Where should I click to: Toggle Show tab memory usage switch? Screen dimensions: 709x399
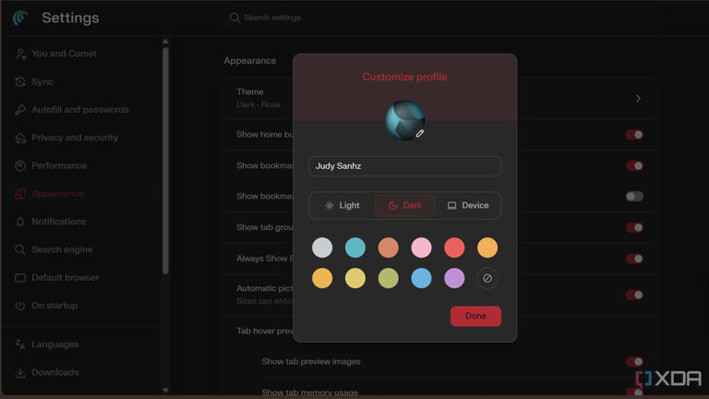pos(634,392)
